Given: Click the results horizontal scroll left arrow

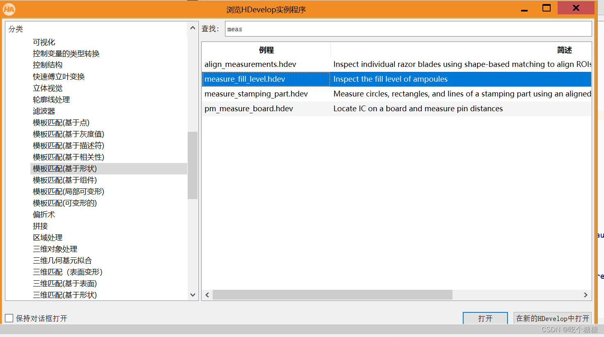Looking at the screenshot, I should [x=207, y=295].
